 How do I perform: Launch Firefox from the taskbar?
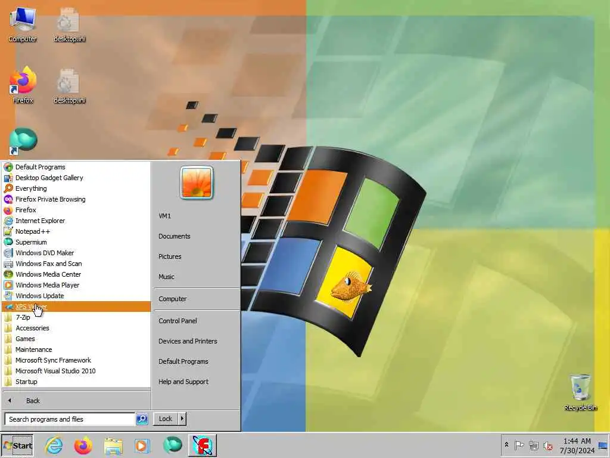click(83, 445)
